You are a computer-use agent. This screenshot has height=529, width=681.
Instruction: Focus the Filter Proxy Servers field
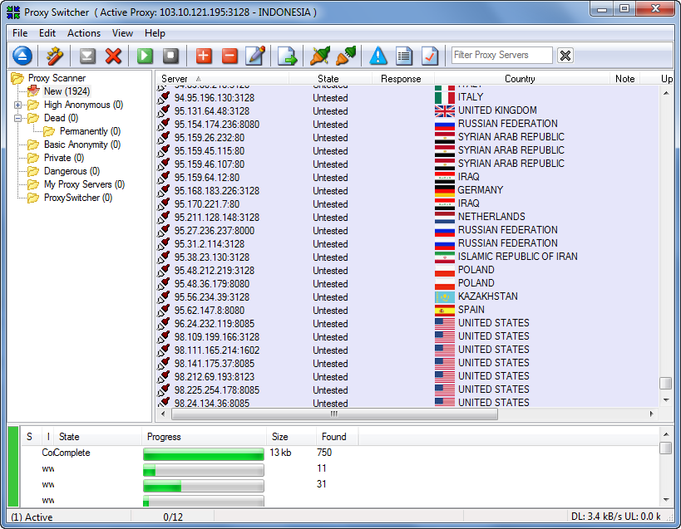click(x=501, y=55)
